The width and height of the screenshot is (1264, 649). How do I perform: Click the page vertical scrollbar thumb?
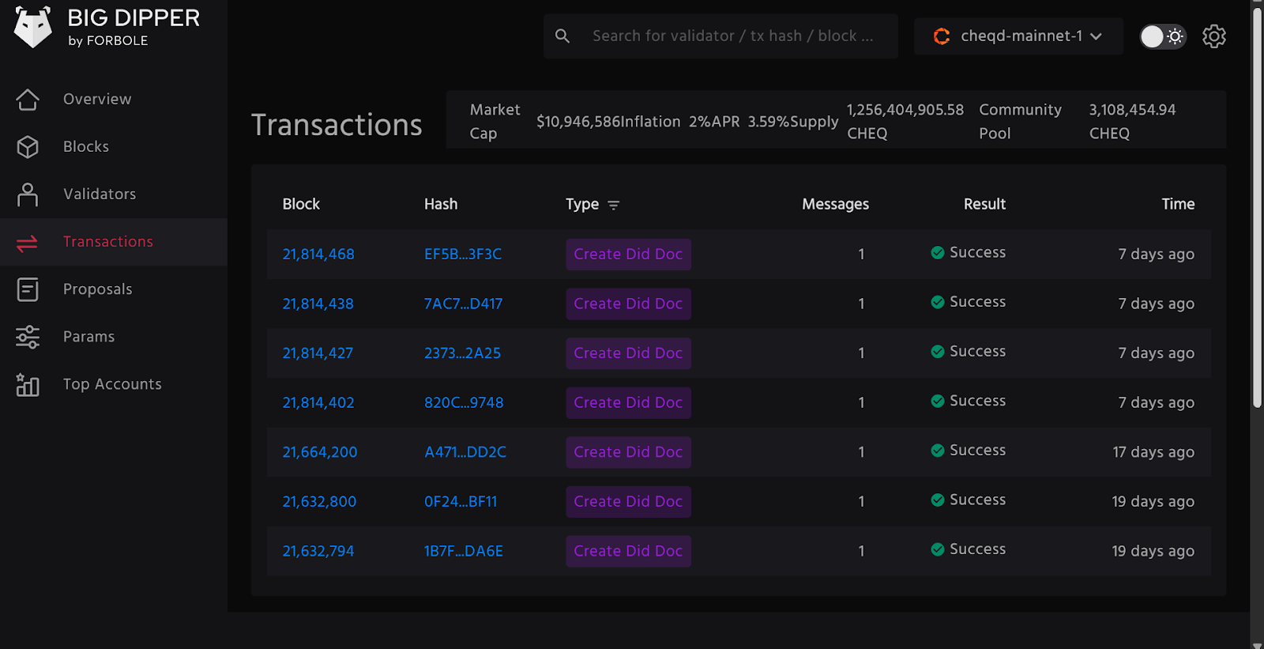1257,206
